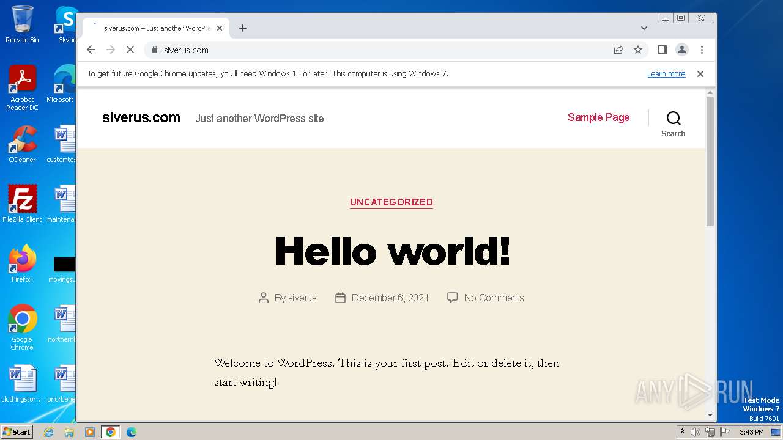Open the Action Center flag icon

pos(725,432)
